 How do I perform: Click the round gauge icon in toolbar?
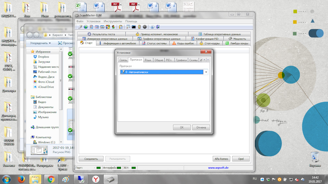[145, 27]
